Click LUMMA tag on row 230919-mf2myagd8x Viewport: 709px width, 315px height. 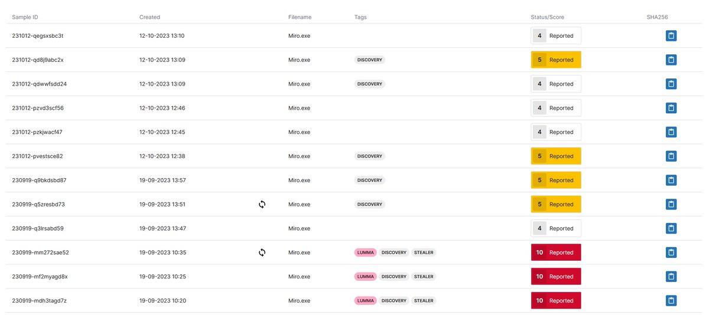click(x=366, y=277)
